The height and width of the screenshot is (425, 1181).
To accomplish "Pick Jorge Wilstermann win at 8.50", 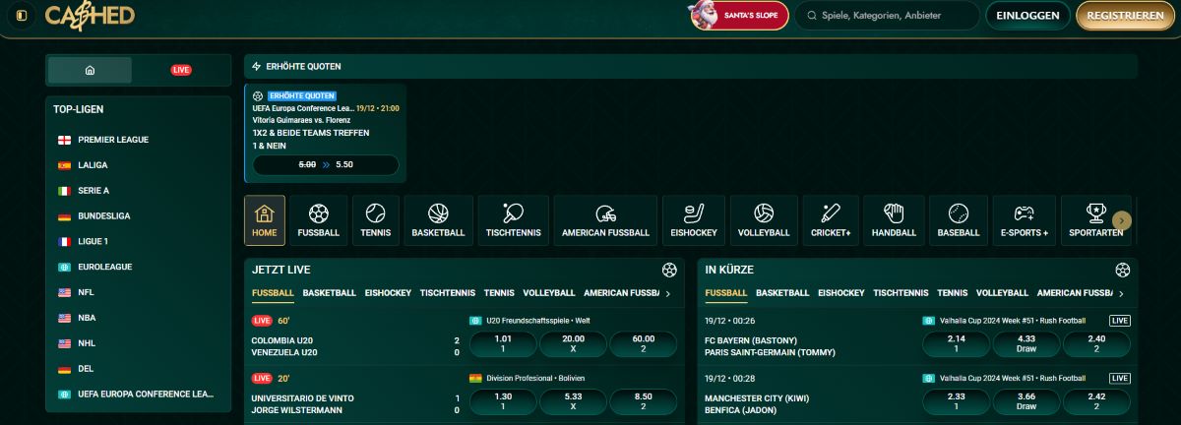I will pyautogui.click(x=644, y=401).
